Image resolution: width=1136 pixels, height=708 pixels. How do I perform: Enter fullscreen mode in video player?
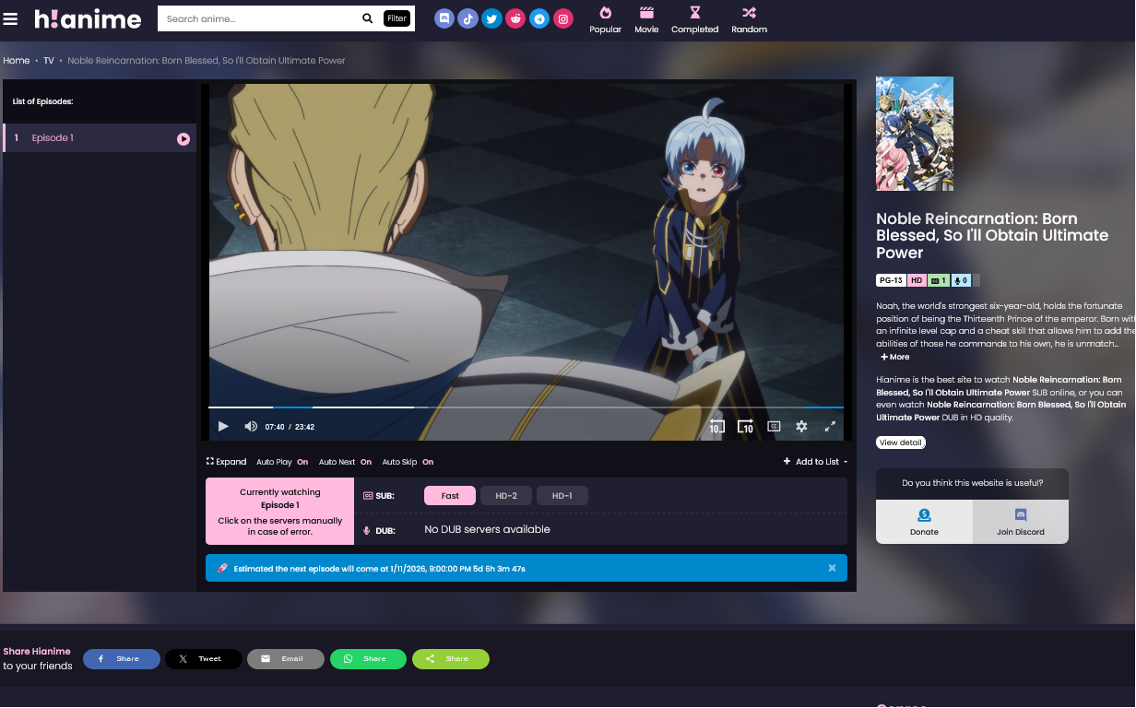[x=830, y=427]
